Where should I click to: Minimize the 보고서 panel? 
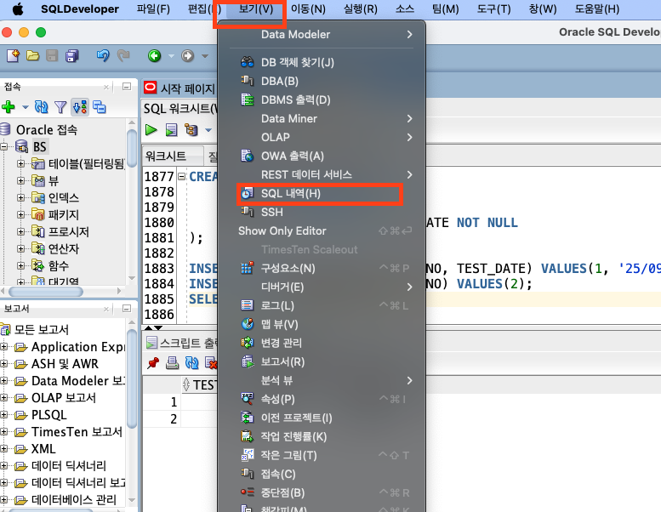point(127,309)
